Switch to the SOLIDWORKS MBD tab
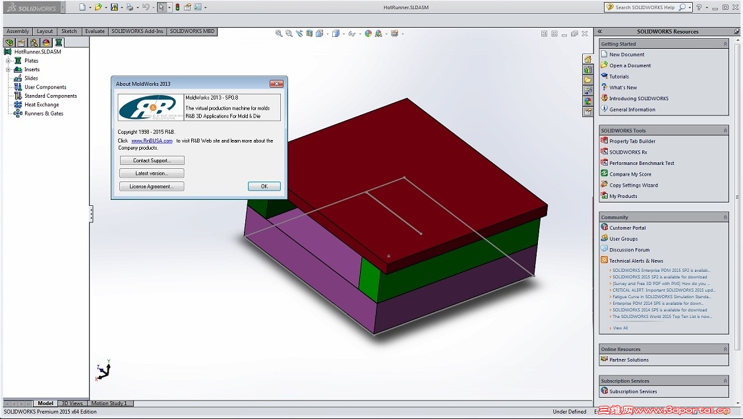This screenshot has width=743, height=419. click(192, 31)
